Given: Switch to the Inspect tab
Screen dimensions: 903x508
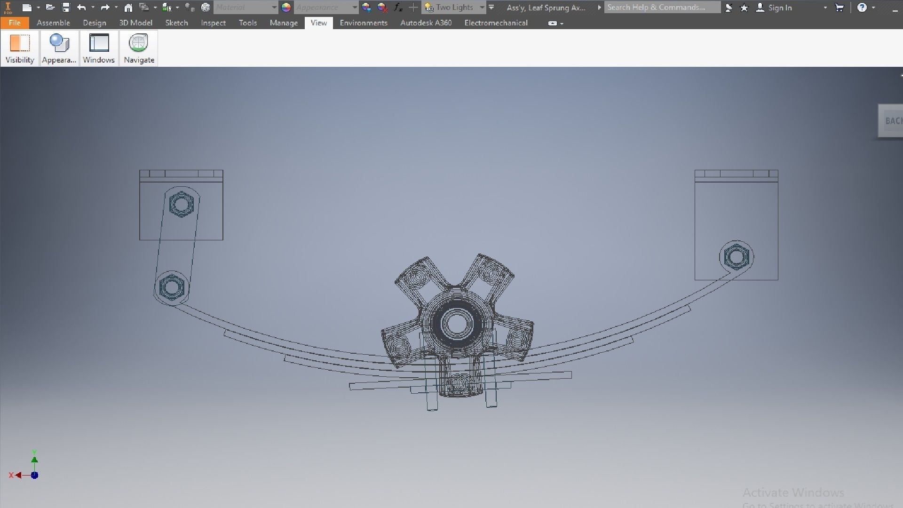Looking at the screenshot, I should coord(213,23).
